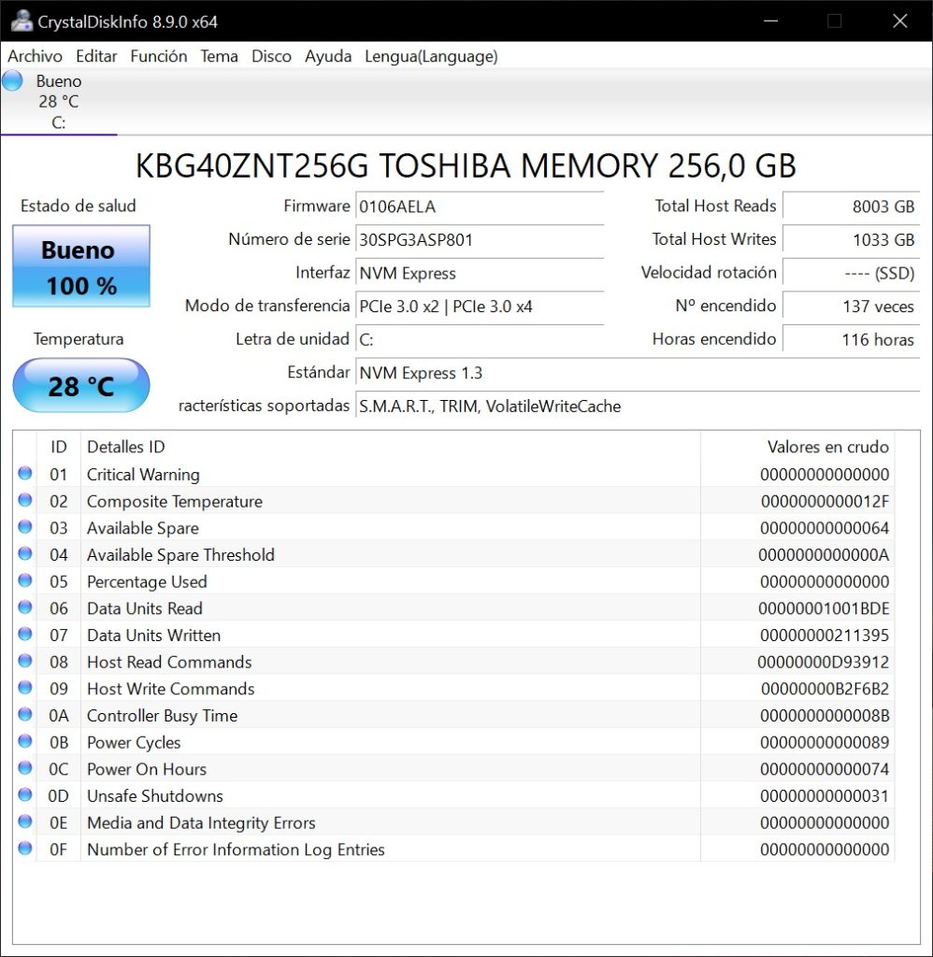The image size is (933, 957).
Task: Open the Disco menu
Action: (x=271, y=56)
